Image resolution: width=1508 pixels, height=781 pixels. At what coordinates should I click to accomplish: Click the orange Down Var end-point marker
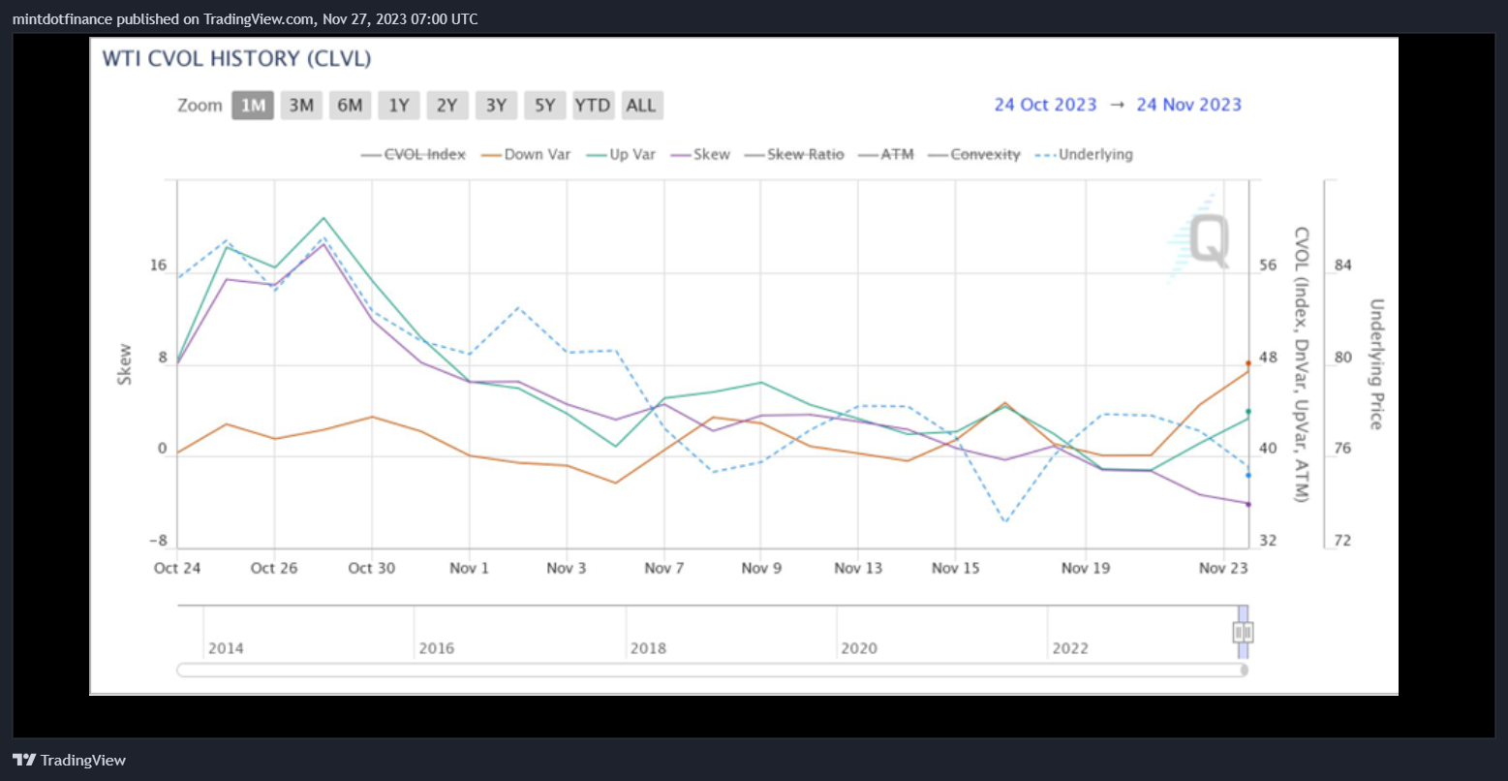tap(1248, 363)
